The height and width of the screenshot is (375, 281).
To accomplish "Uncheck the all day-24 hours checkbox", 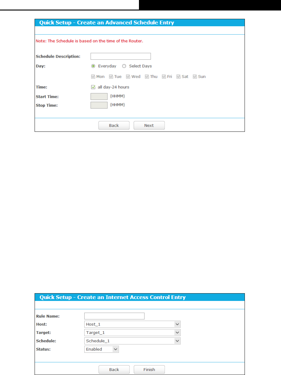I will 93,87.
